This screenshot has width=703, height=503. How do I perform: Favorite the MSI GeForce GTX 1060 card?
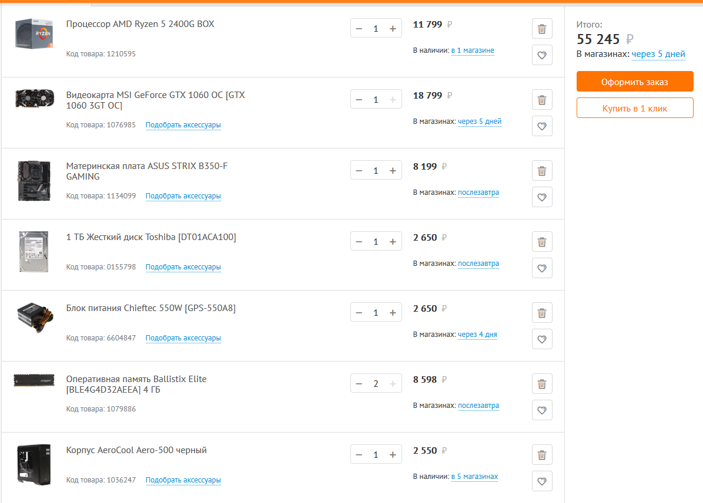coord(541,126)
